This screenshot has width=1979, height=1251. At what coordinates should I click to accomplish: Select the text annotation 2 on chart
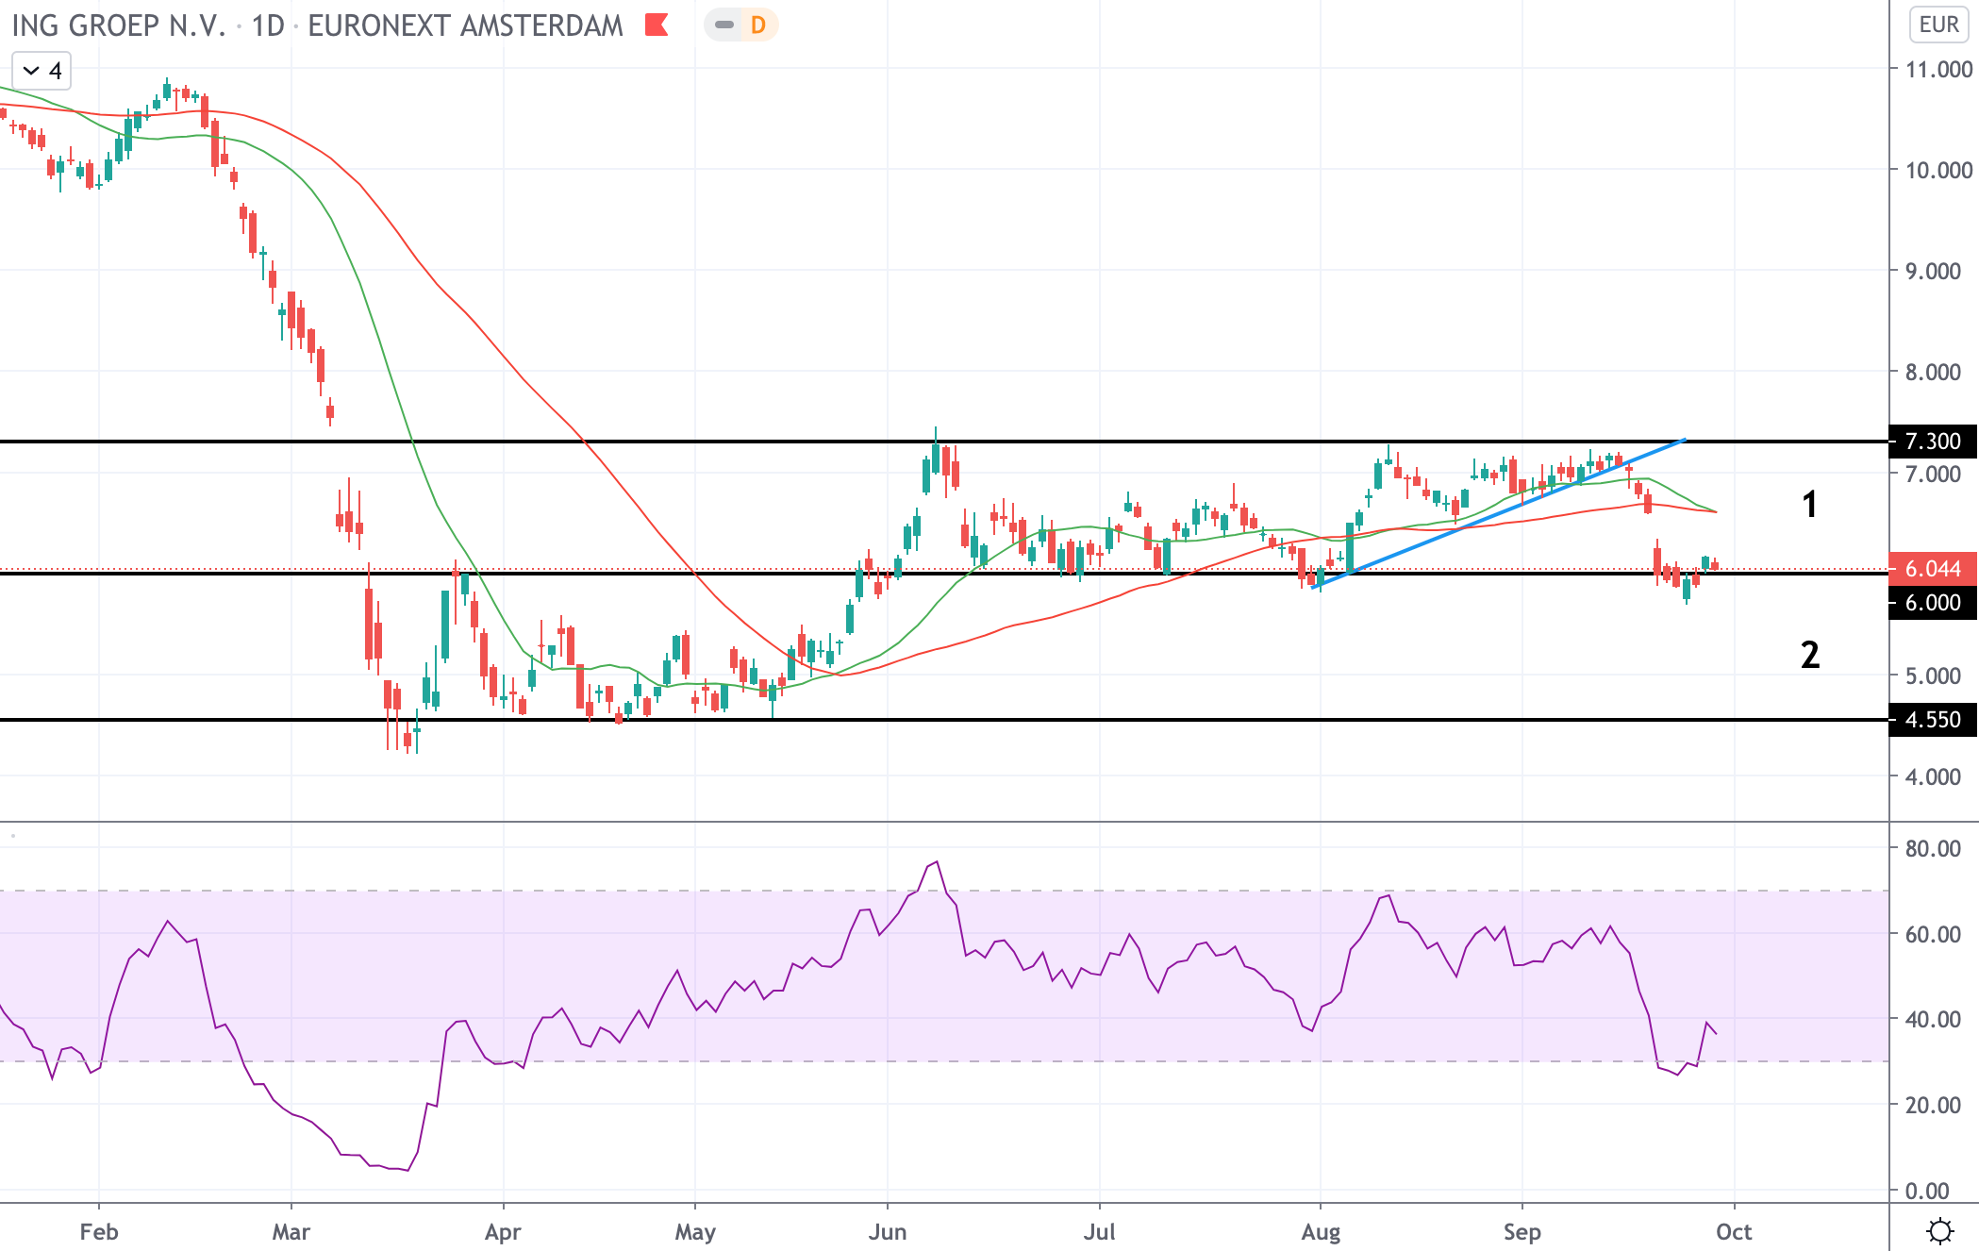click(x=1809, y=655)
